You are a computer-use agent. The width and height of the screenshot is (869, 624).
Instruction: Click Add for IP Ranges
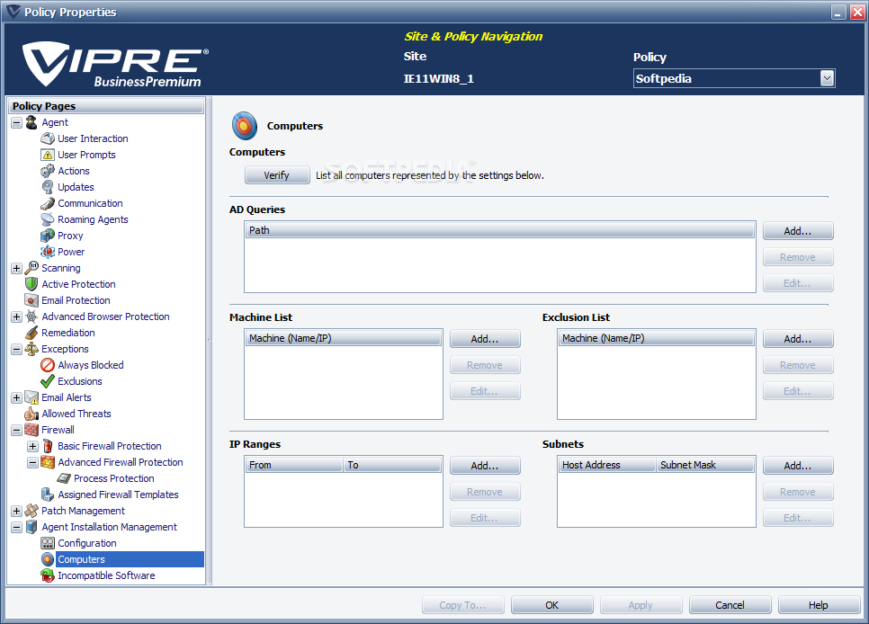click(x=484, y=466)
